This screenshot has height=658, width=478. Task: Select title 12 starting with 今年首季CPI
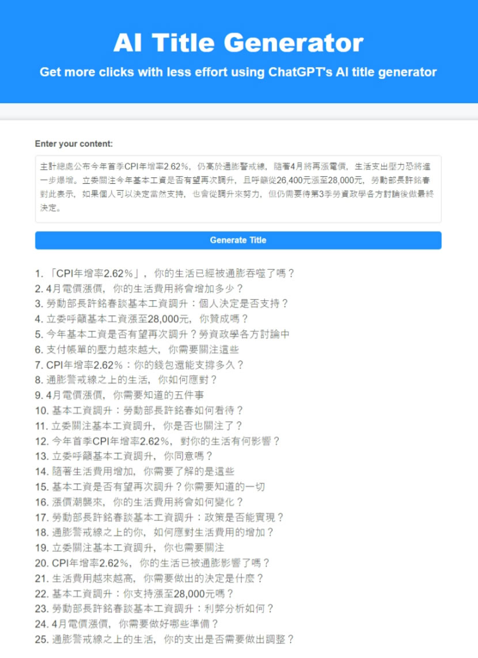point(157,441)
